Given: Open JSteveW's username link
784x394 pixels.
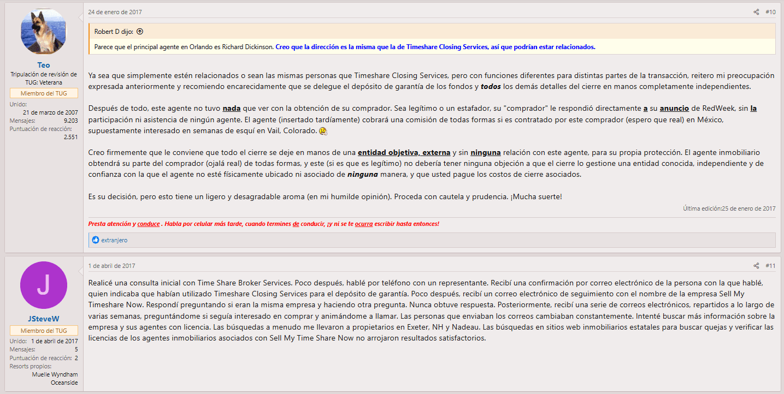Looking at the screenshot, I should [x=44, y=318].
